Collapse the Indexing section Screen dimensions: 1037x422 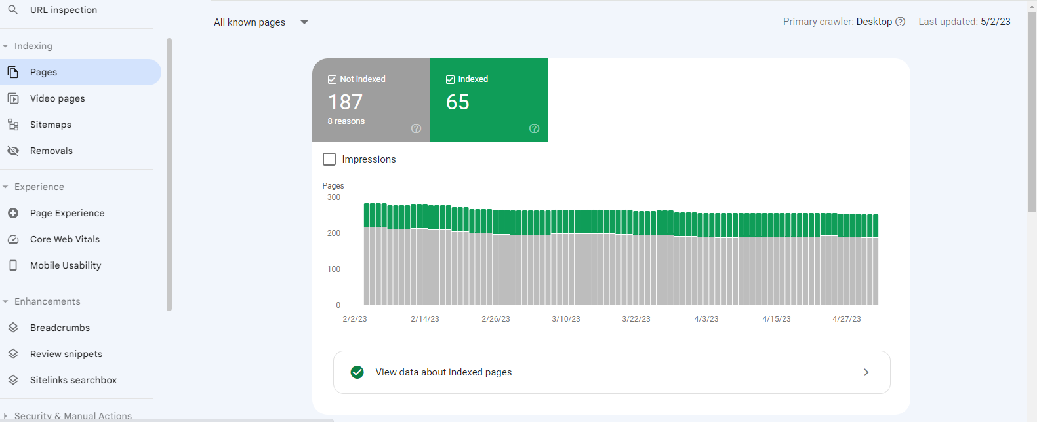click(5, 46)
